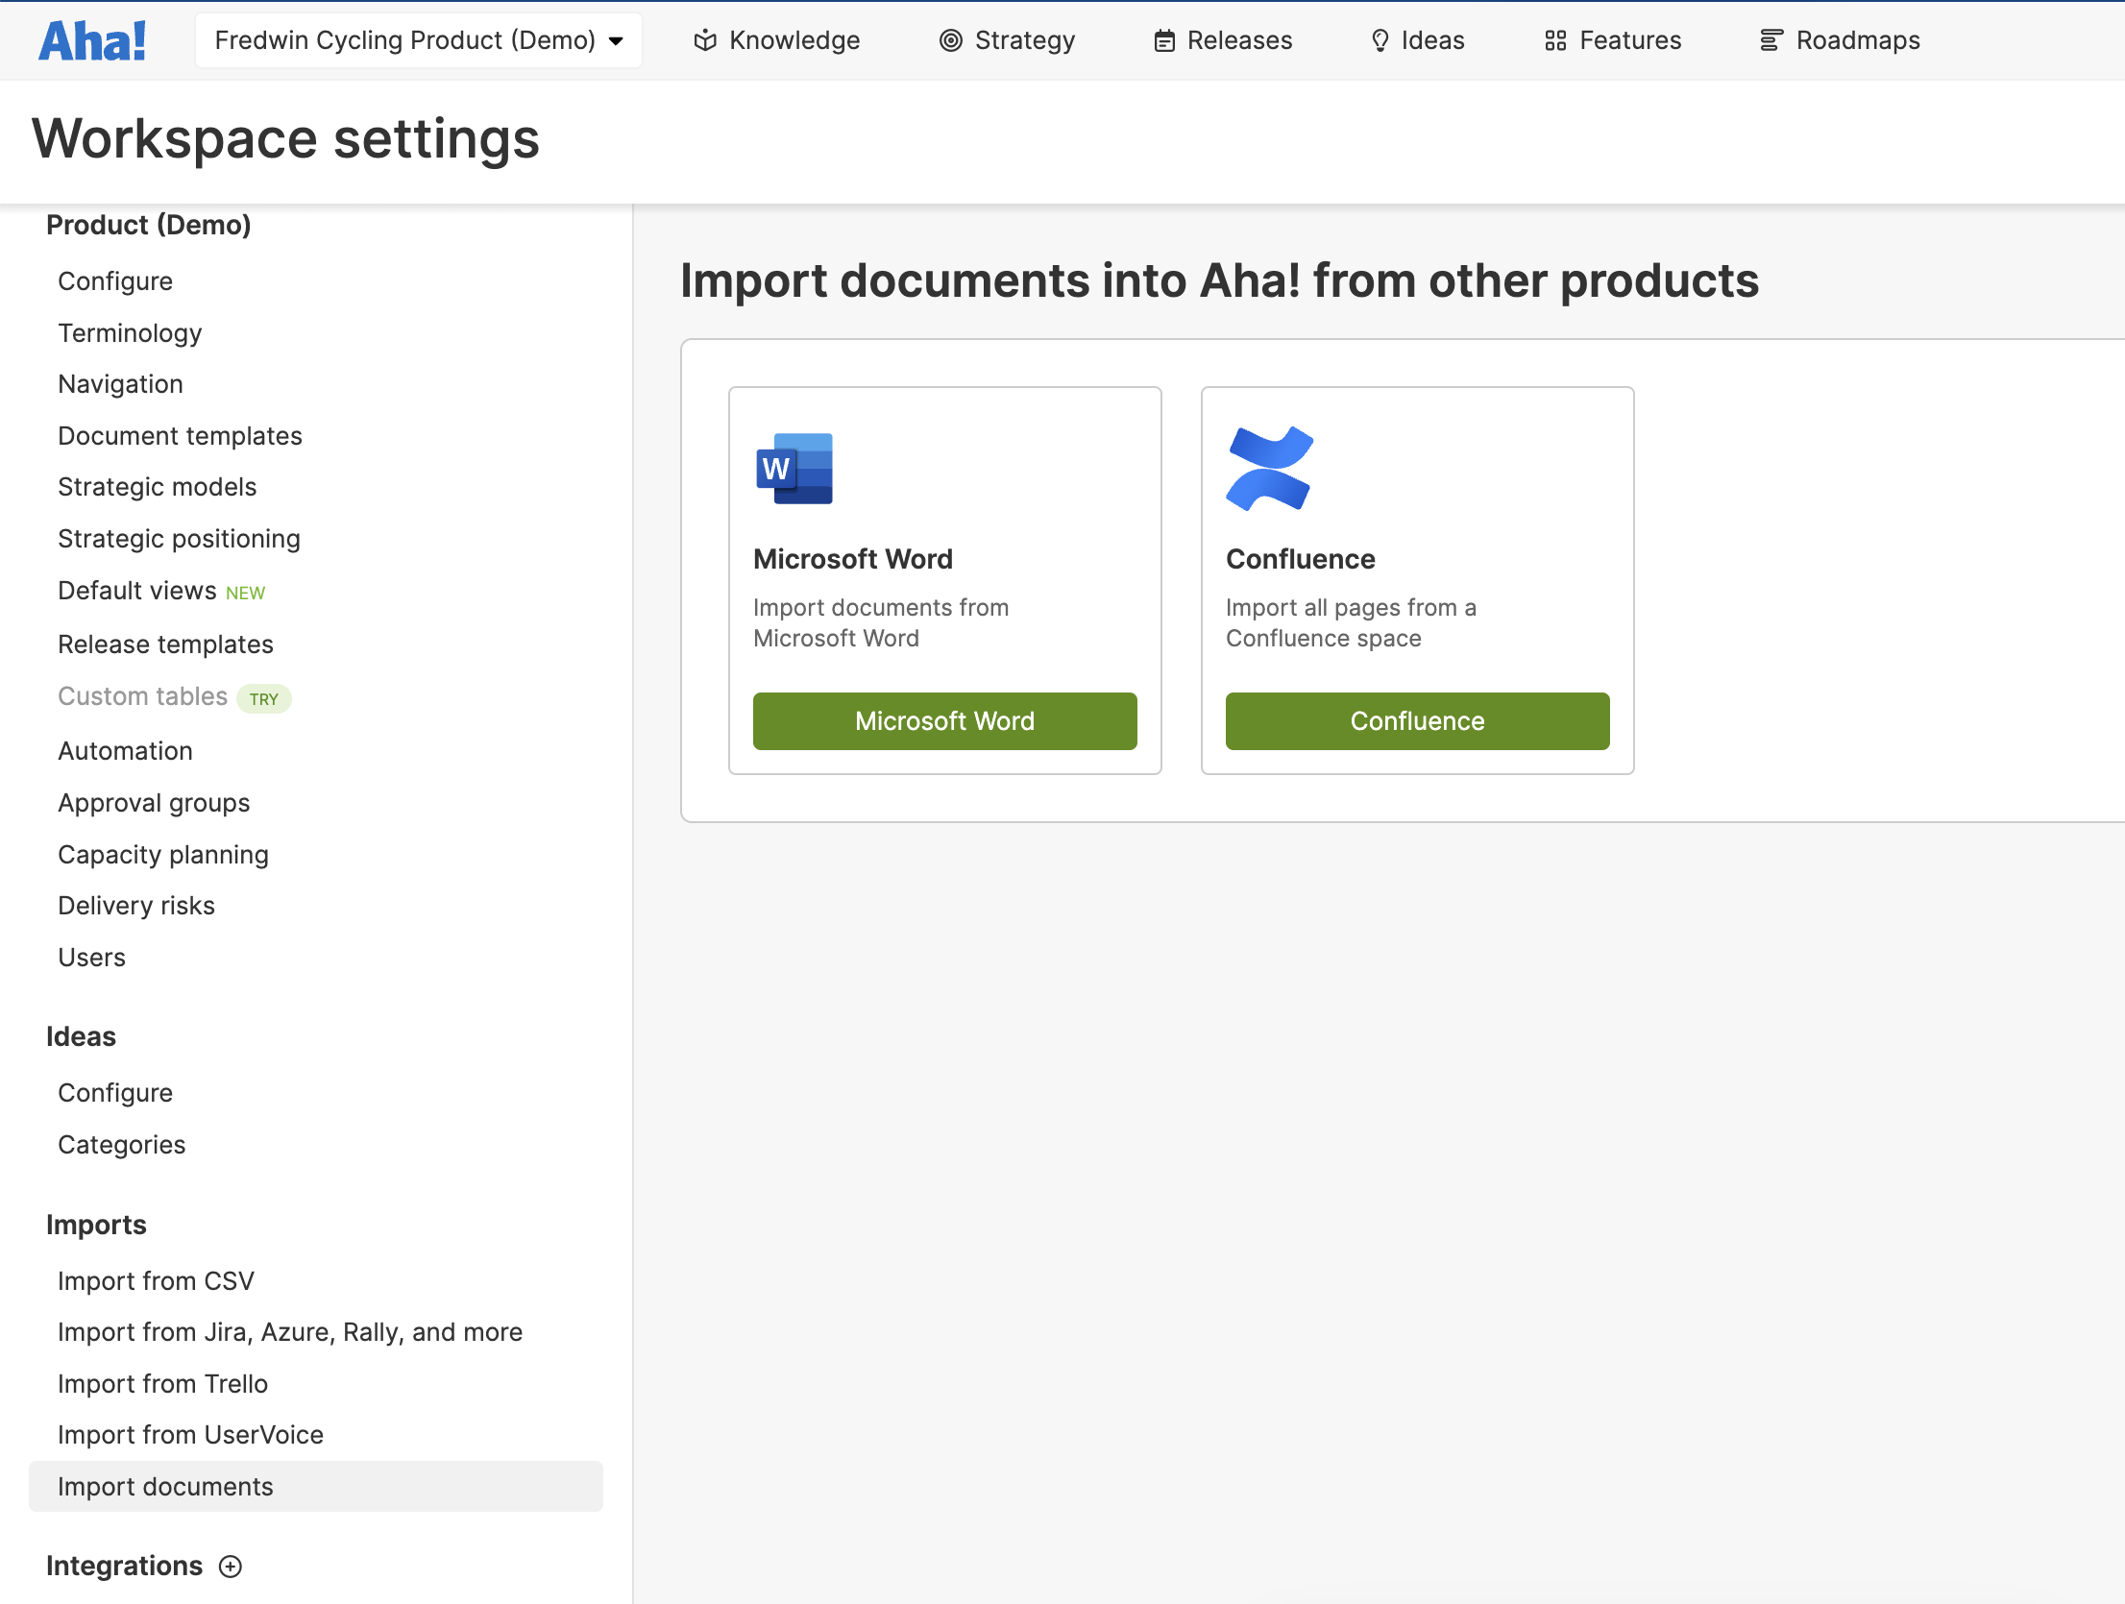
Task: Open the Knowledge menu
Action: pos(776,40)
